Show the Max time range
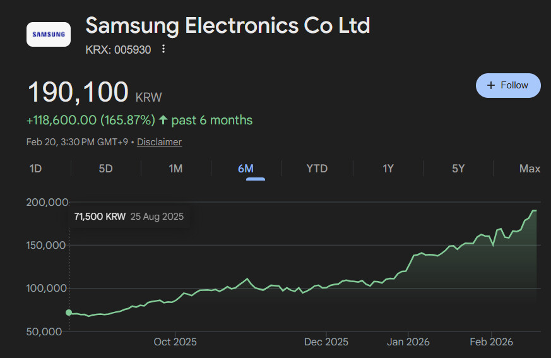This screenshot has height=358, width=551. [530, 169]
